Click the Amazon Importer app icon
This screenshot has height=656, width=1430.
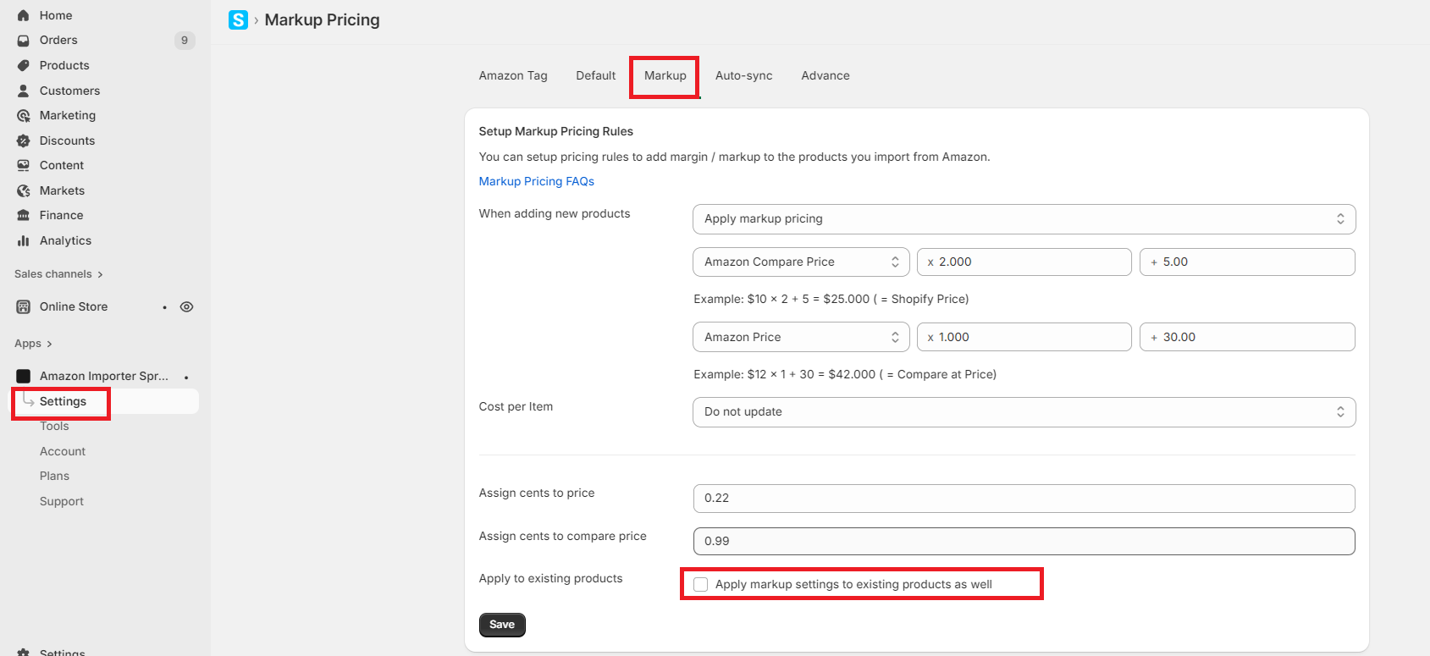(x=24, y=376)
